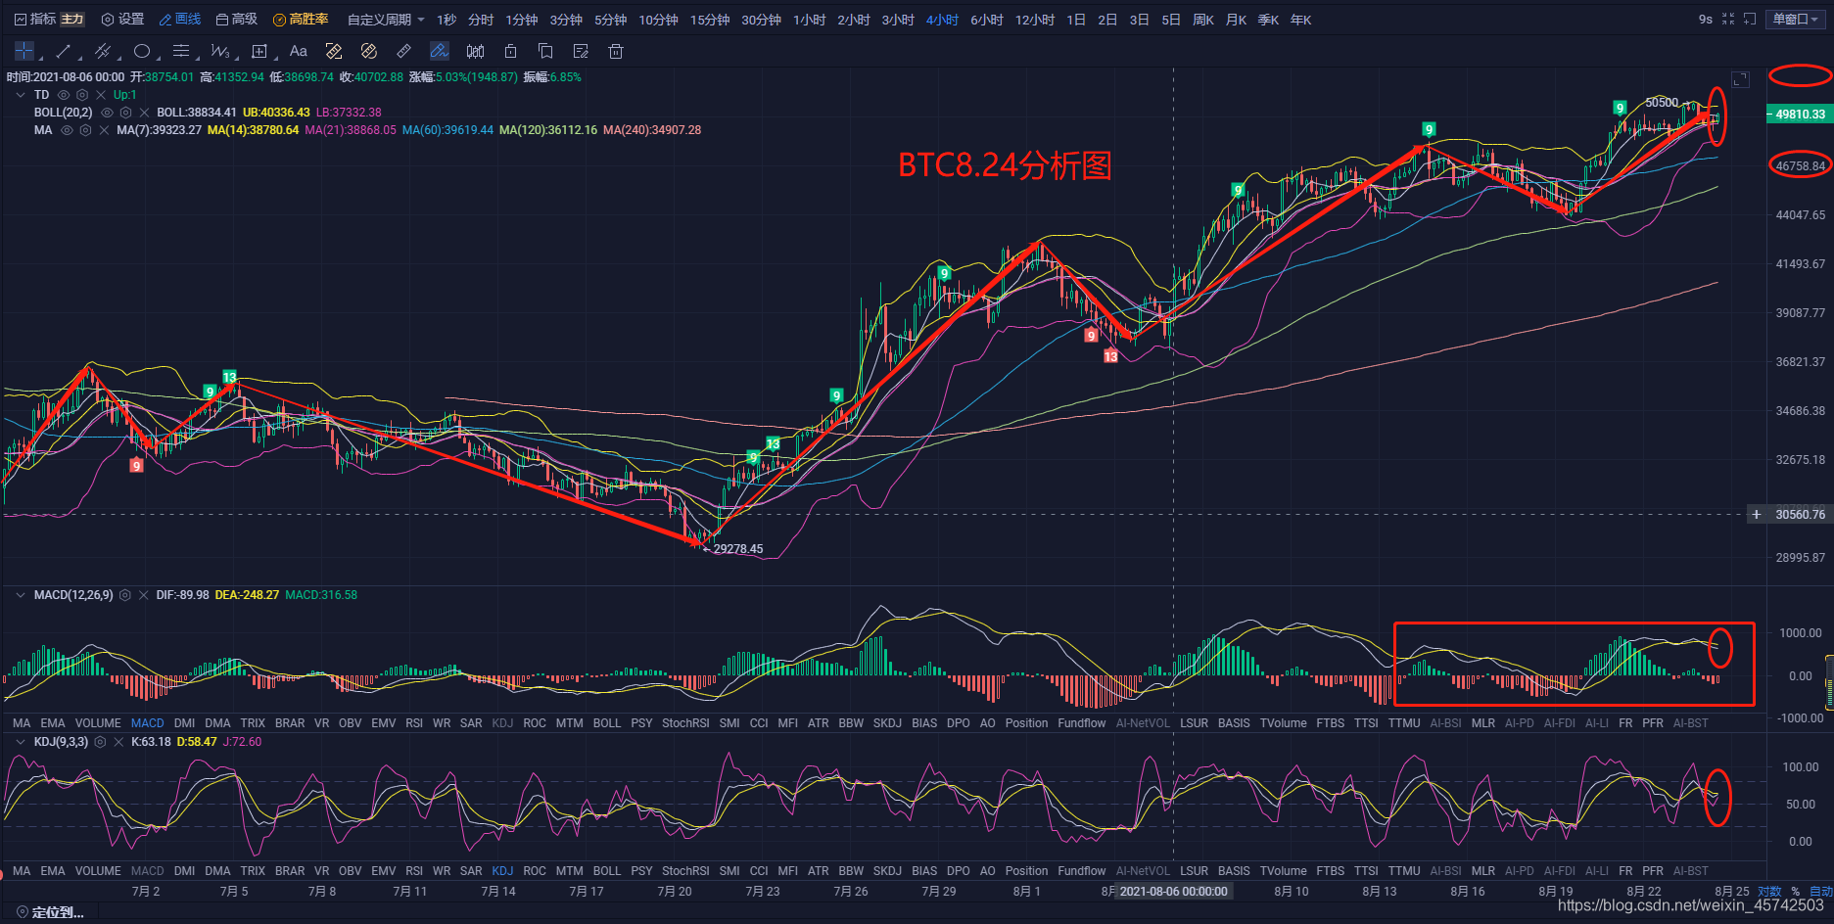Toggle percent scale option
1834x924 pixels.
[x=1796, y=892]
